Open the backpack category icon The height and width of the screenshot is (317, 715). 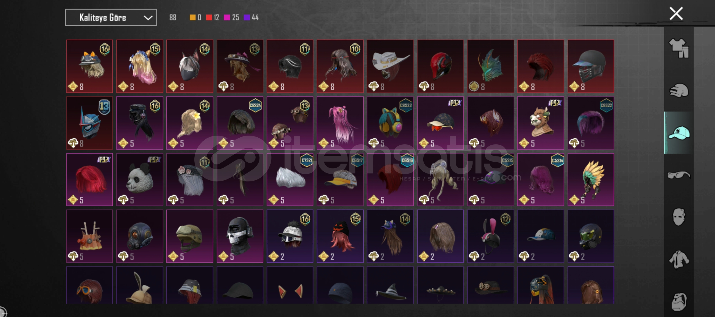point(679,301)
